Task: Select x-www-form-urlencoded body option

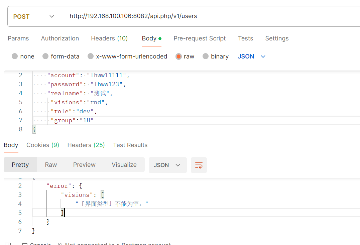Action: pyautogui.click(x=91, y=56)
